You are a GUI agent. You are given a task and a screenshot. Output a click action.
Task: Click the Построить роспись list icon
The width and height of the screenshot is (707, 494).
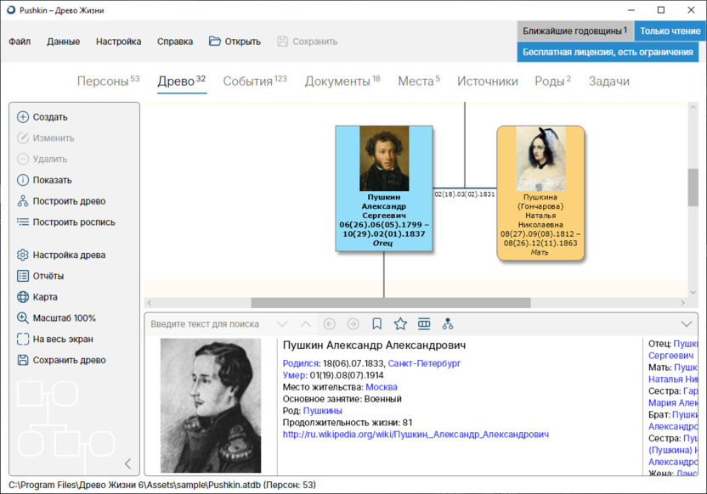pos(23,222)
